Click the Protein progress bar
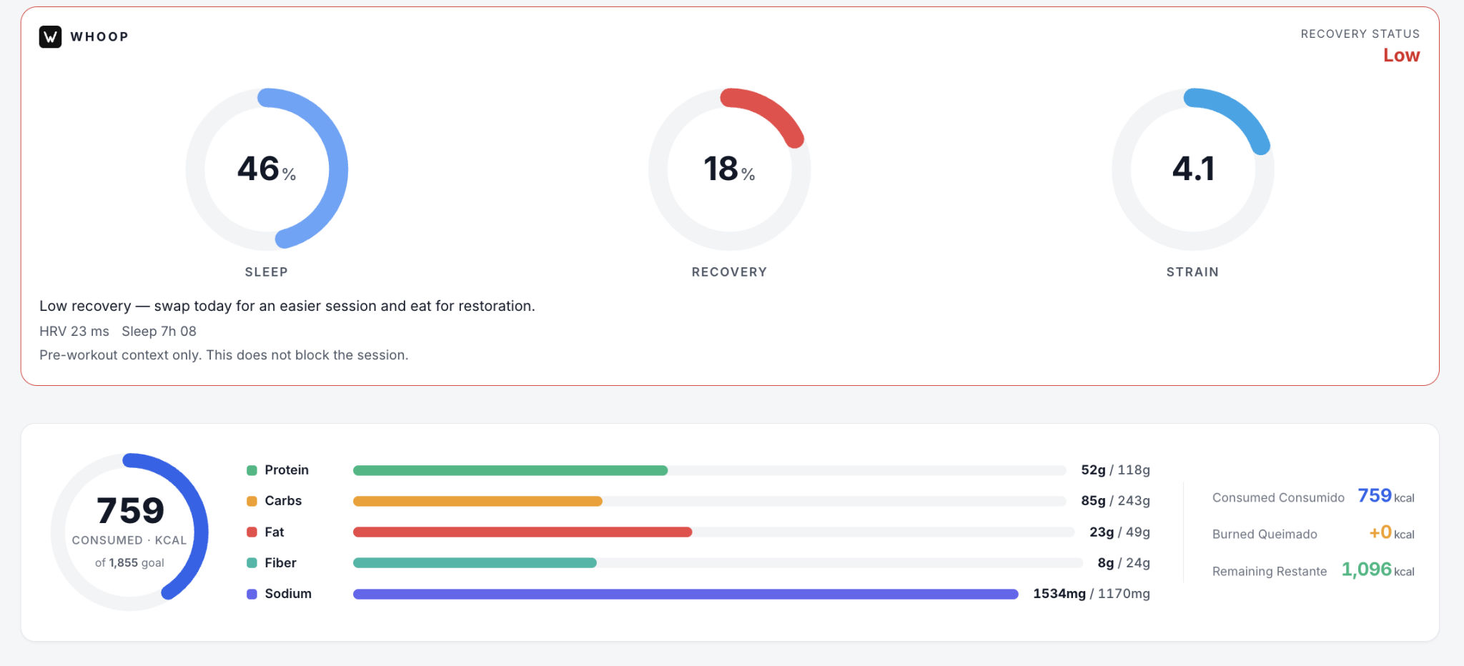 coord(710,470)
